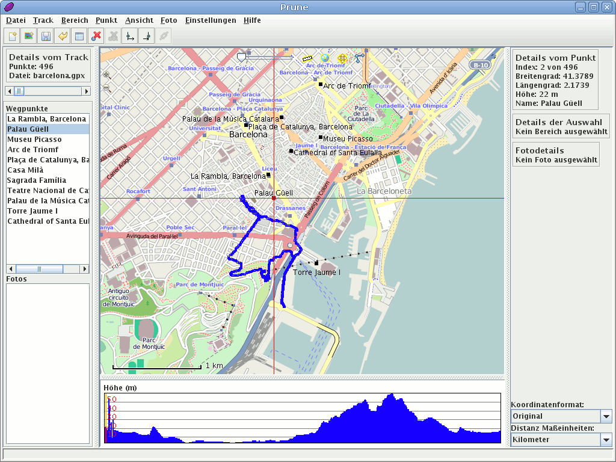Click the set range start icon
This screenshot has width=616, height=462.
click(x=130, y=37)
